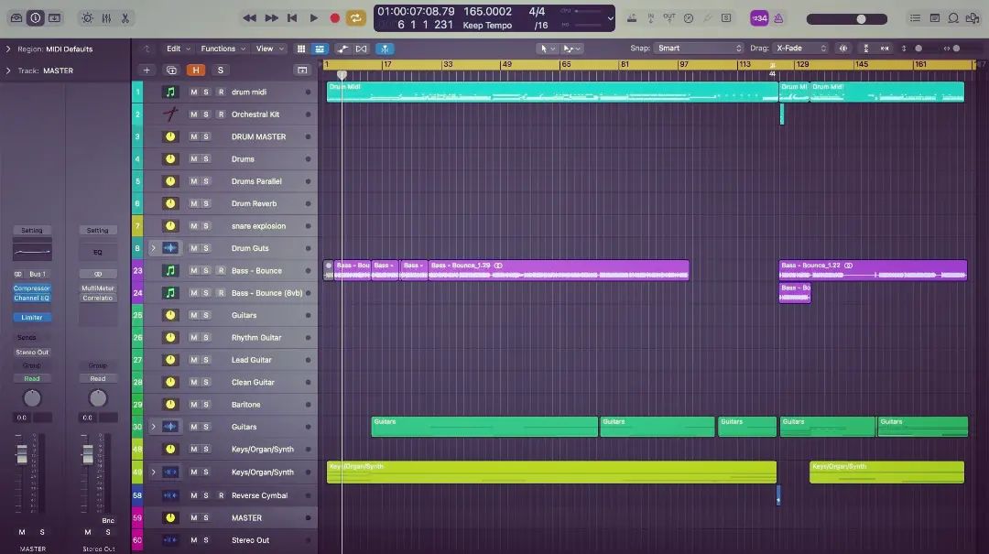The width and height of the screenshot is (989, 554).
Task: Click the Stereo Out output slot
Action: tap(31, 352)
